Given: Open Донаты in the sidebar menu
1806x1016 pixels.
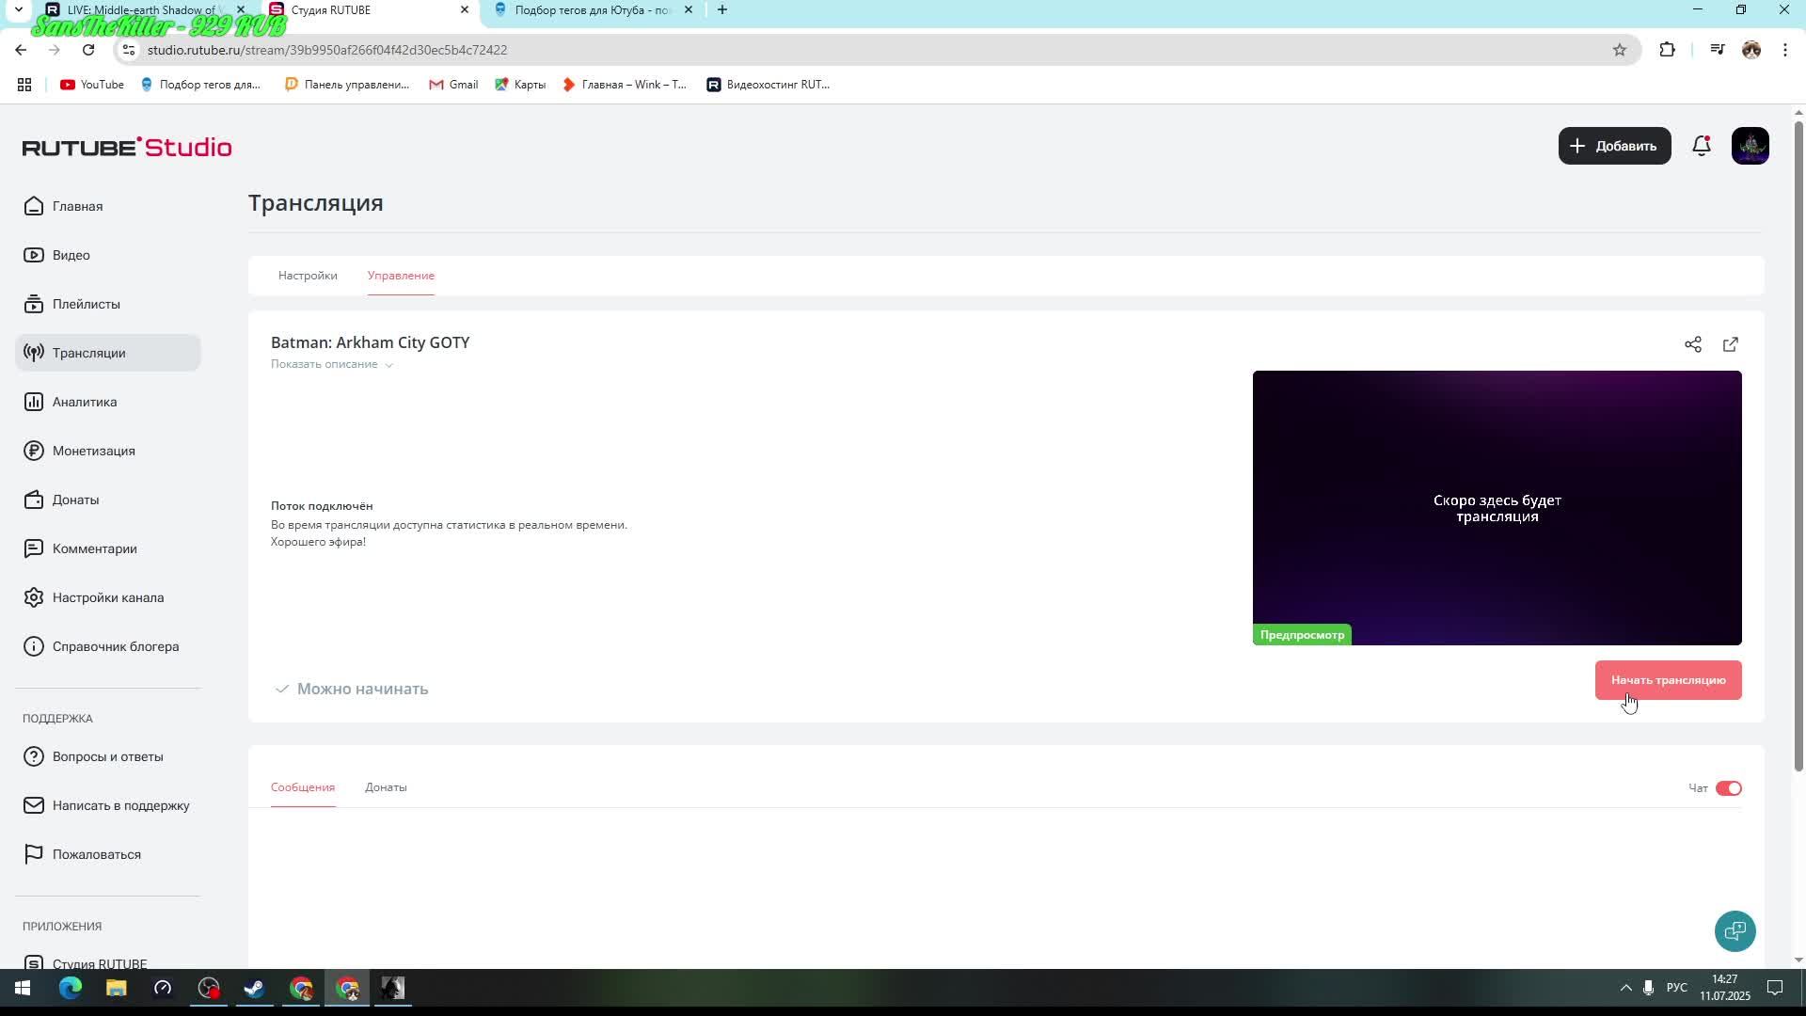Looking at the screenshot, I should pos(75,500).
